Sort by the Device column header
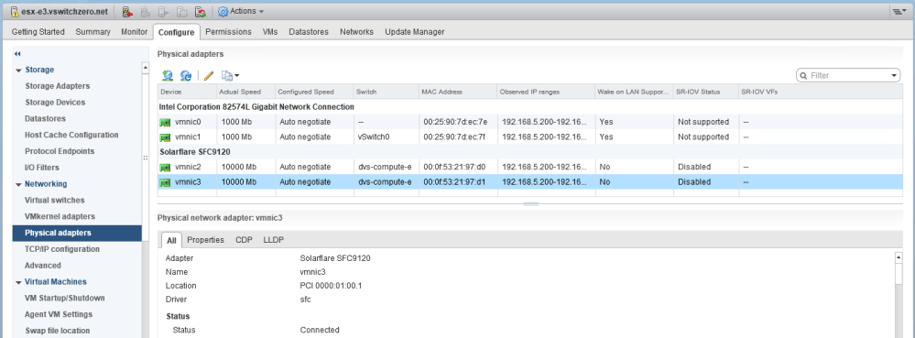The image size is (915, 338). (x=187, y=93)
